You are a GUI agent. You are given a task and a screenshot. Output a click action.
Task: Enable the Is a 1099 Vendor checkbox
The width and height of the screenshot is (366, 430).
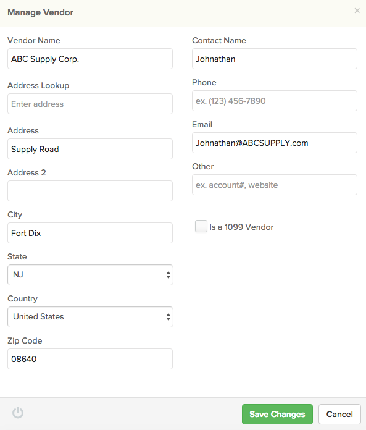(x=201, y=226)
